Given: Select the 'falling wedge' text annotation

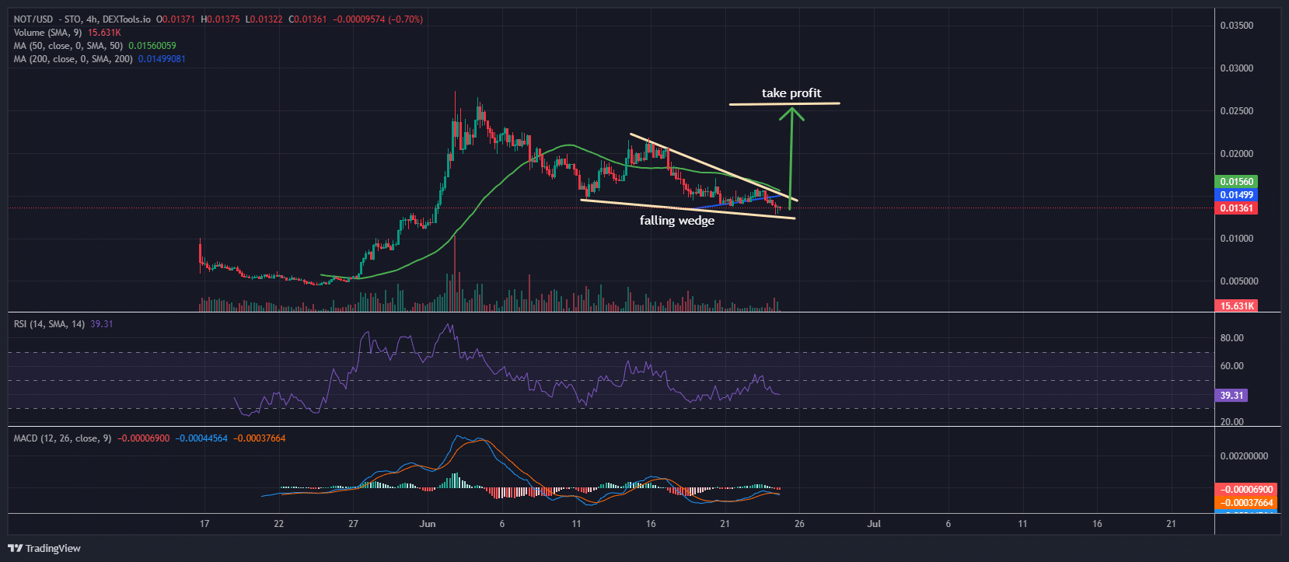Looking at the screenshot, I should [x=677, y=221].
